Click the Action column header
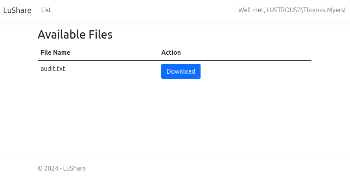The image size is (350, 180). coord(171,52)
